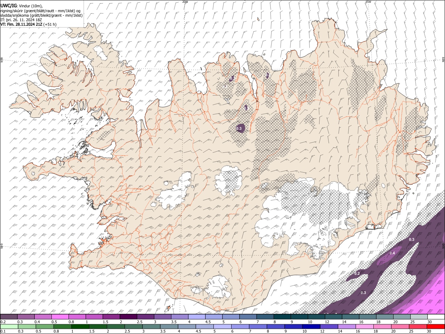Click the '20W' longitude label at top
Image resolution: width=445 pixels, height=334 pixels.
point(185,2)
